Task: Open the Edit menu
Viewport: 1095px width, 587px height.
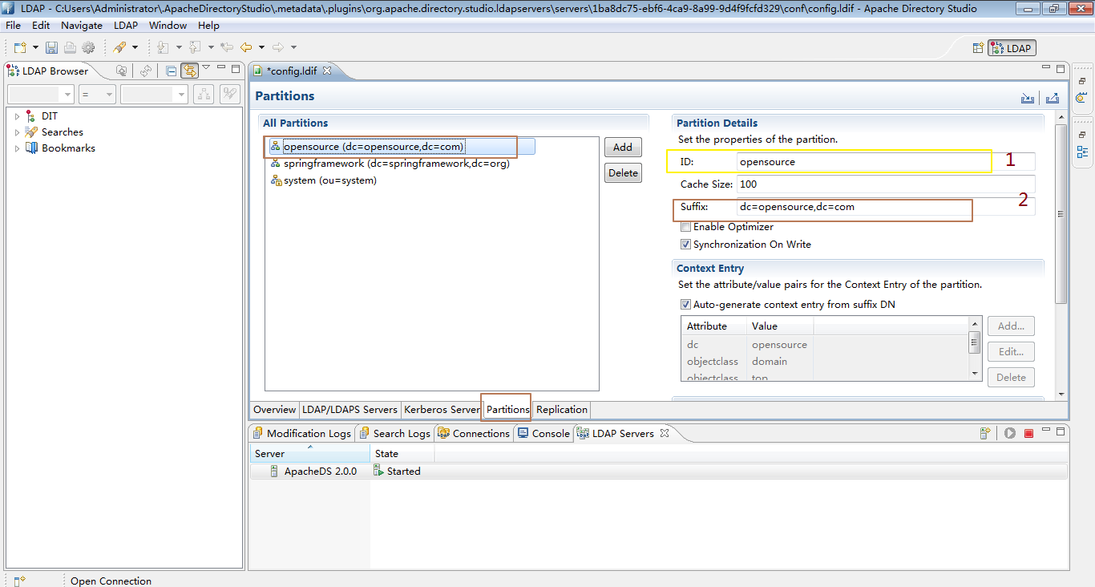Action: click(41, 26)
